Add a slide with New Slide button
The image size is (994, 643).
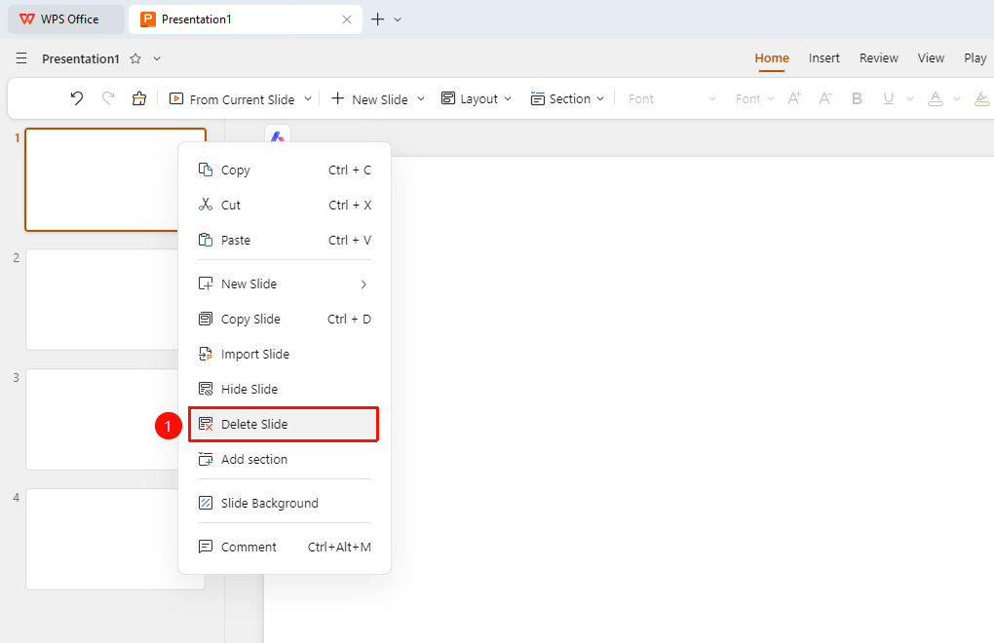[x=369, y=98]
